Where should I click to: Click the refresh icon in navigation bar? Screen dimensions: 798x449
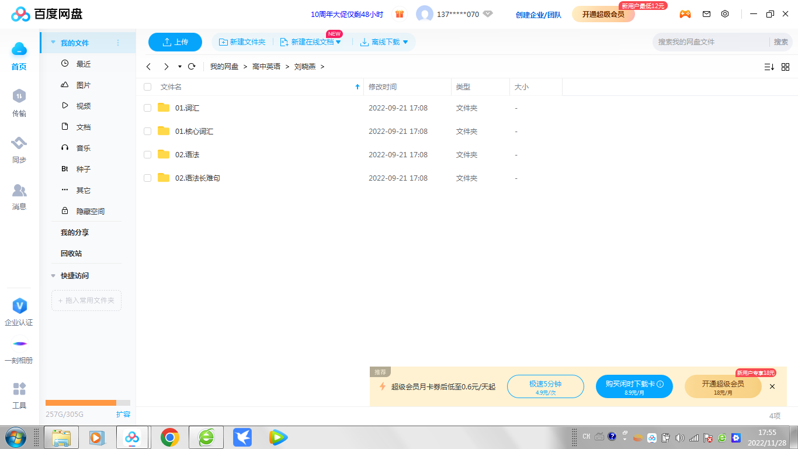pyautogui.click(x=192, y=67)
